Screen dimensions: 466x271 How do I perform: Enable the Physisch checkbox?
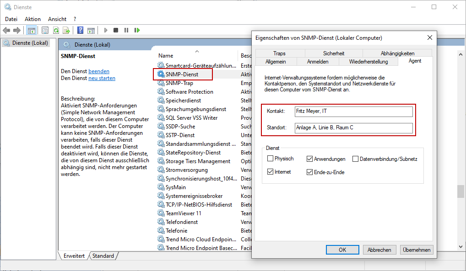[270, 159]
